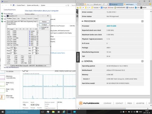This screenshot has height=114, width=152.
Task: Click System and Security breadcrumb
Action: (33, 5)
